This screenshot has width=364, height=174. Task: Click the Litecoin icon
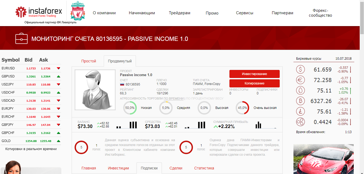(x=300, y=112)
